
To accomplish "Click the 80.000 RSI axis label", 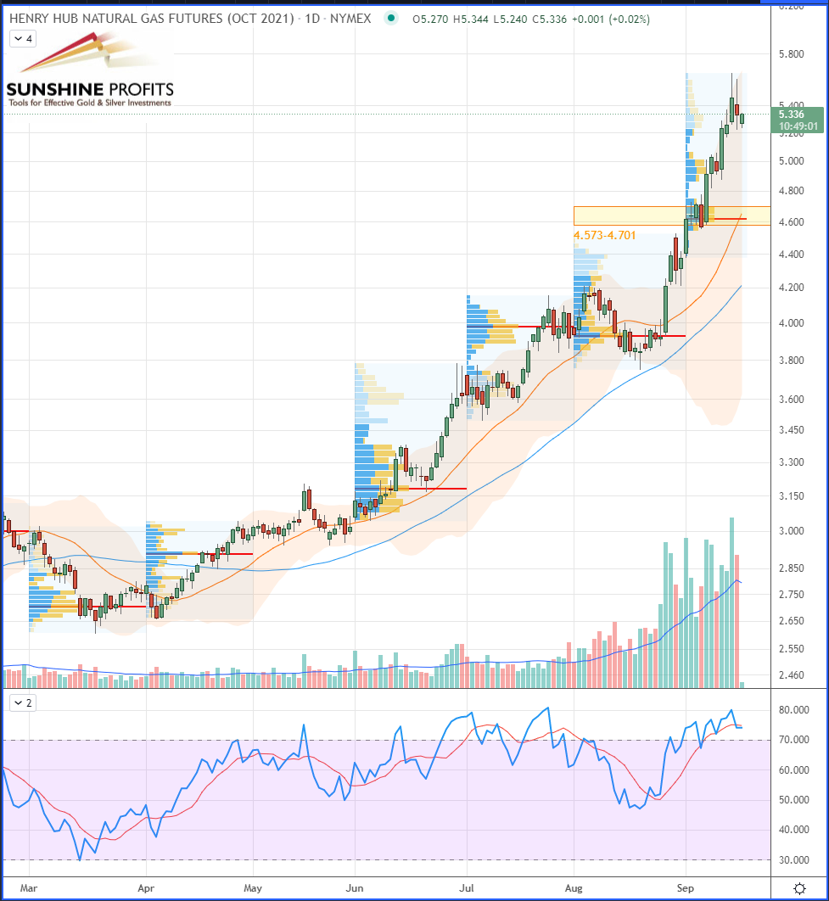I will [x=793, y=710].
